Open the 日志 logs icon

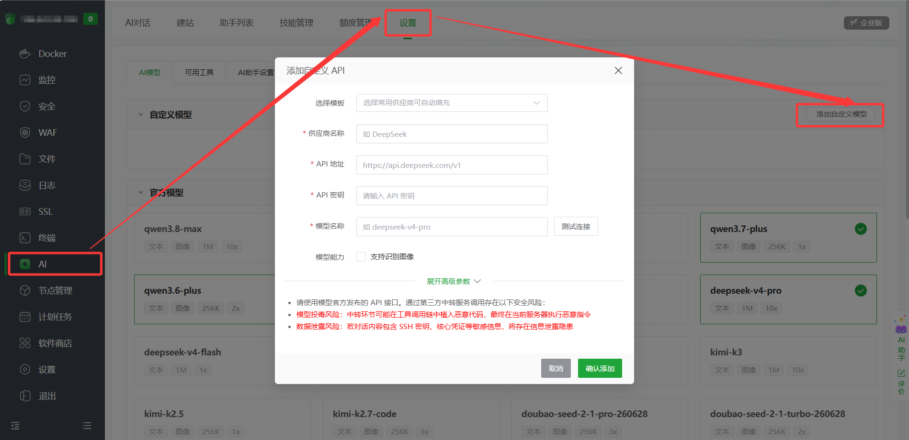click(x=25, y=185)
